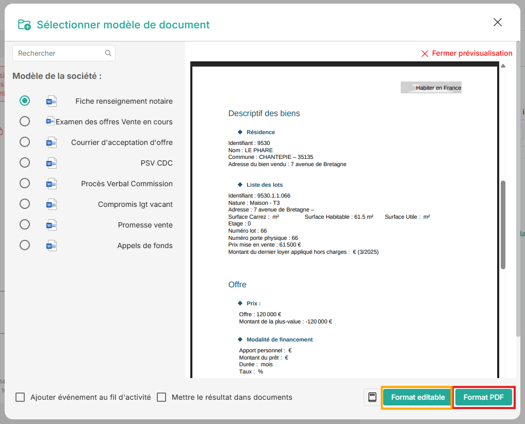Click the 'Offre : 120 000 €' line
The image size is (525, 424).
click(x=260, y=315)
